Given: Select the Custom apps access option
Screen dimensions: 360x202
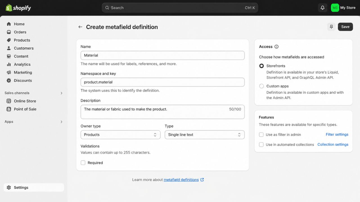Looking at the screenshot, I should pyautogui.click(x=262, y=86).
